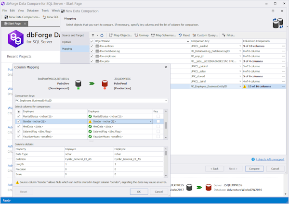Open the 4 objects left unmapped link

click(270, 159)
